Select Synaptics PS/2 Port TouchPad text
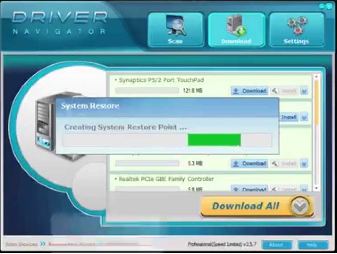Image resolution: width=337 pixels, height=254 pixels. point(161,80)
